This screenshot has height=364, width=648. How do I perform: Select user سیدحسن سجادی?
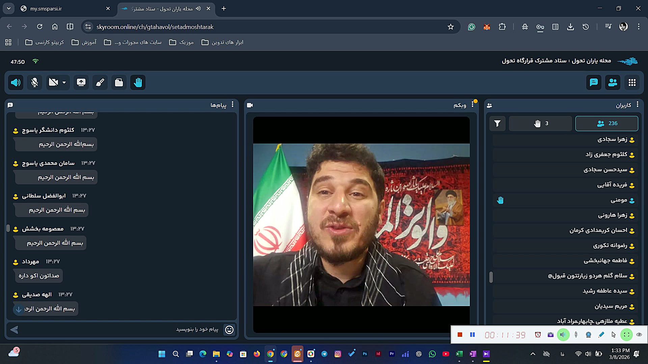coord(565,170)
